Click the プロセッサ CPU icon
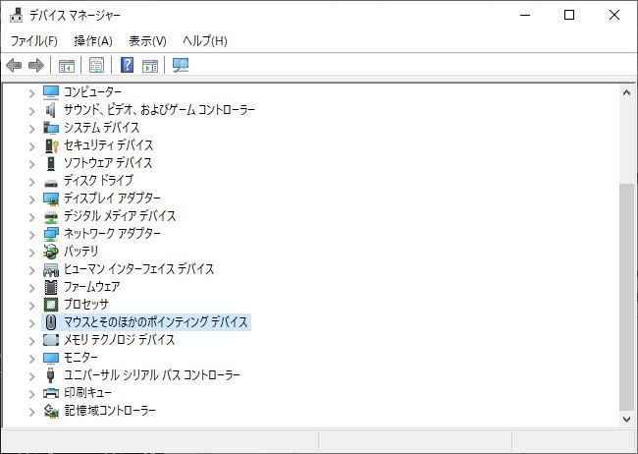 point(51,305)
